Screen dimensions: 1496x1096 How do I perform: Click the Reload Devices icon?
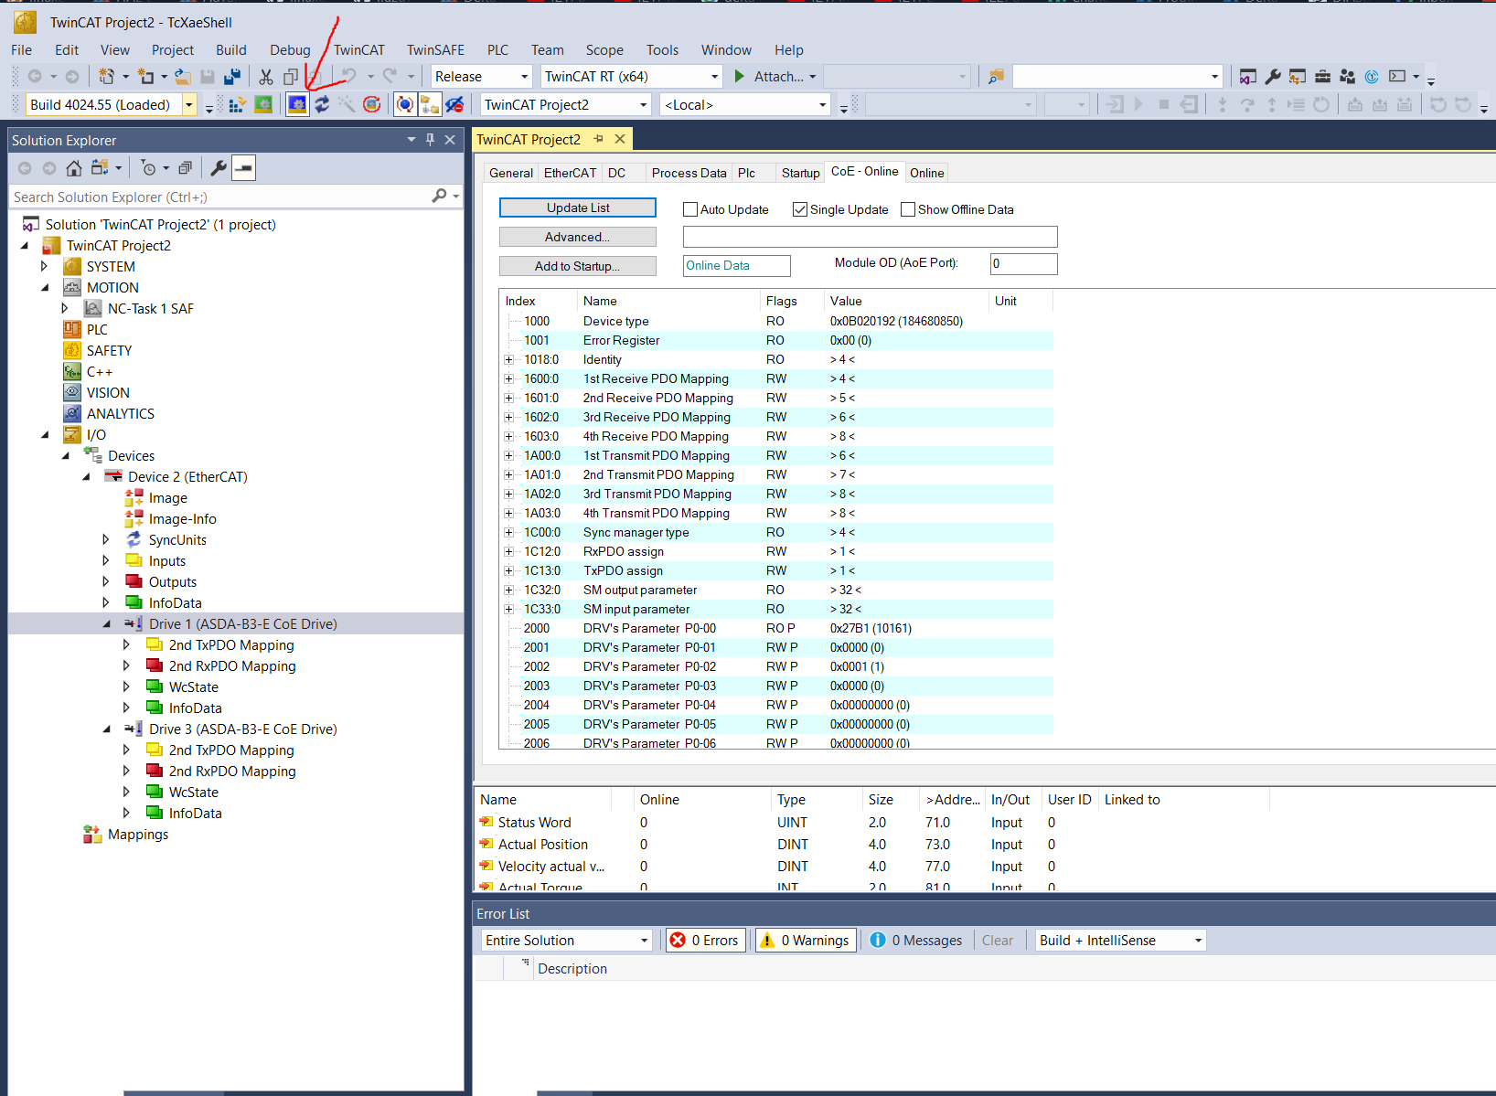(322, 105)
